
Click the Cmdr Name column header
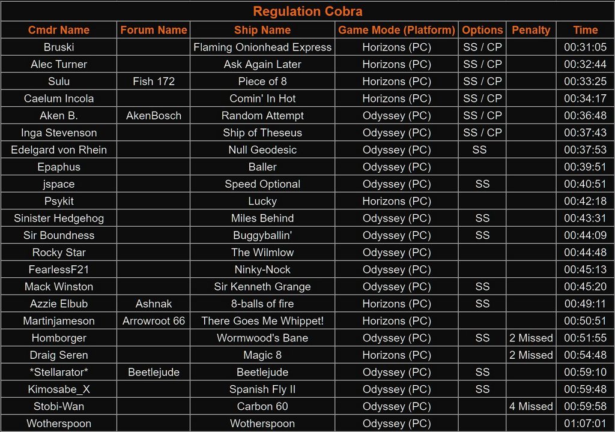(x=59, y=30)
